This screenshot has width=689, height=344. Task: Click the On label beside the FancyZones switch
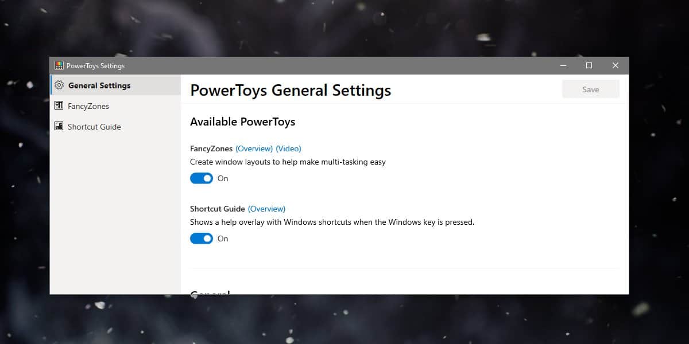point(223,178)
